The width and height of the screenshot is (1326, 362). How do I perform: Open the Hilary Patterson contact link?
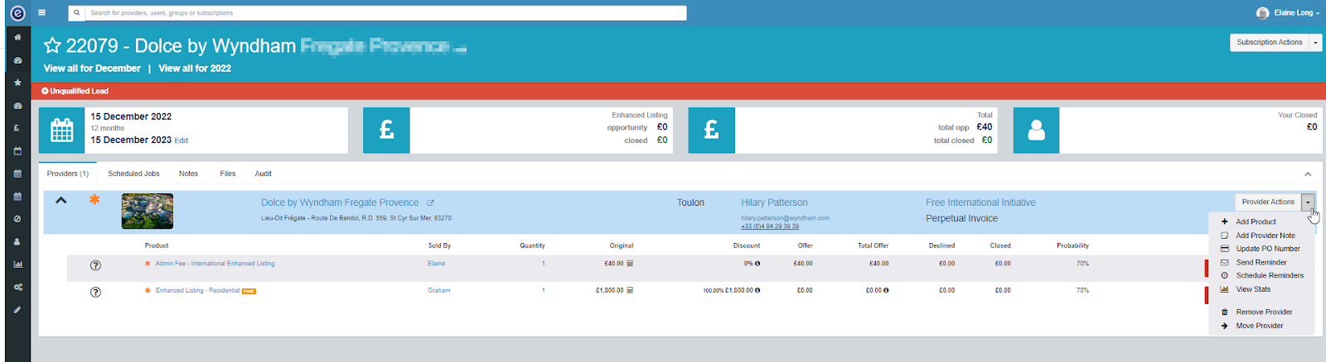click(774, 202)
